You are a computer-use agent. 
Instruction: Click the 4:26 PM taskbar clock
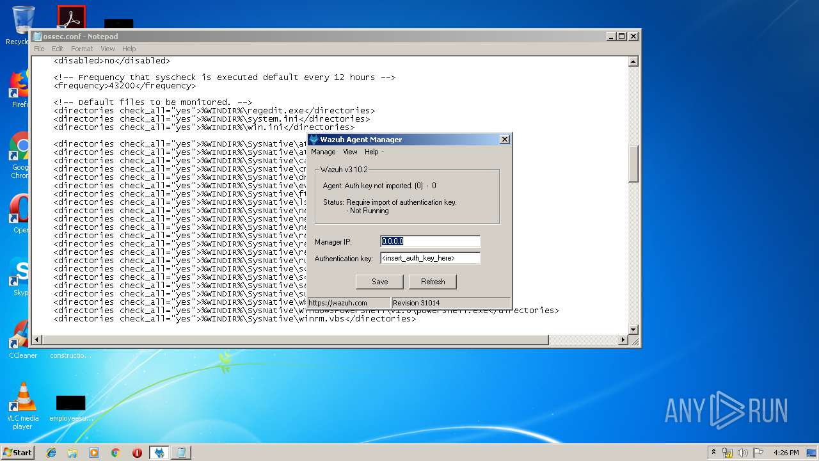[786, 453]
